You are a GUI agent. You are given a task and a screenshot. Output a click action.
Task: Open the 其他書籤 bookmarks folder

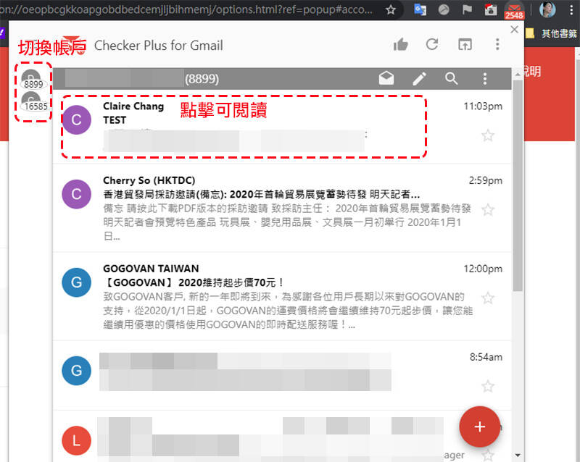tap(552, 33)
